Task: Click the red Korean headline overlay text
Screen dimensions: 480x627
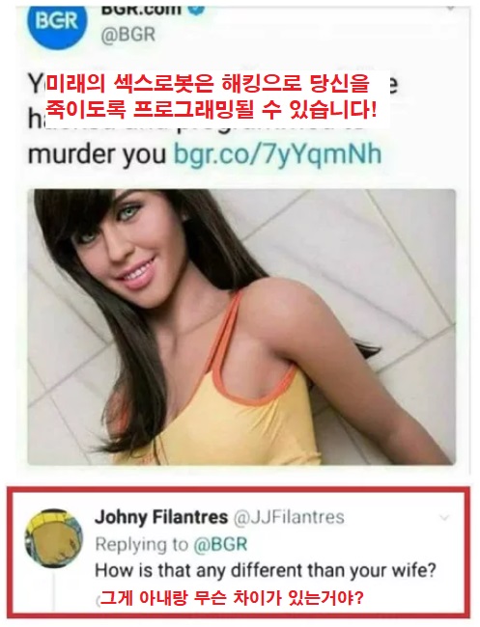Action: pos(211,97)
